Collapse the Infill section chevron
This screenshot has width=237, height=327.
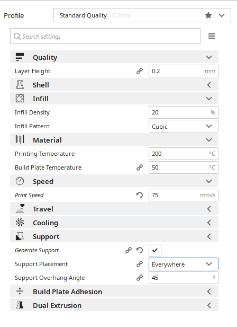tap(209, 99)
